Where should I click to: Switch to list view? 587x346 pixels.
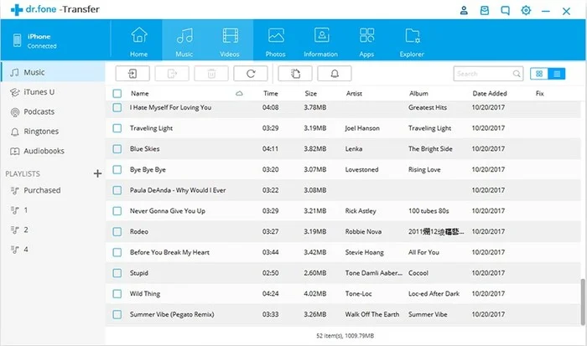[x=557, y=74]
